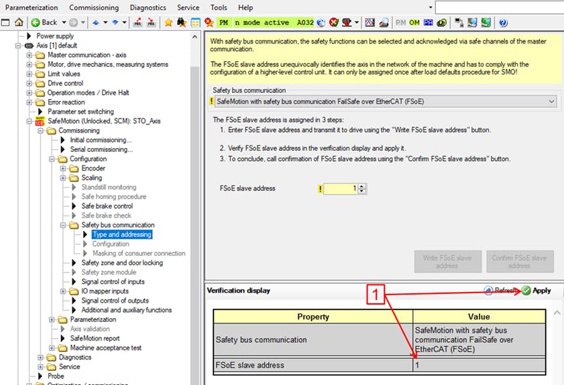Expand the Encoder folder
The width and height of the screenshot is (564, 385).
(x=63, y=169)
